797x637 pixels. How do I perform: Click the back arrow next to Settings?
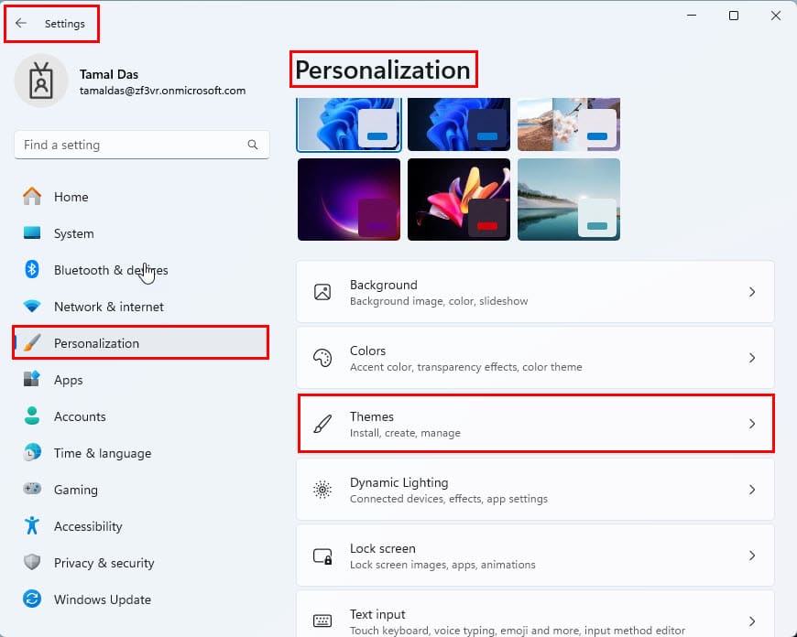21,23
